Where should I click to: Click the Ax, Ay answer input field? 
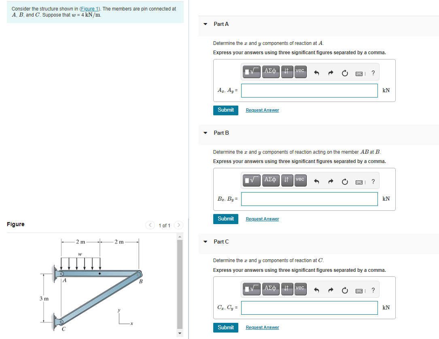point(309,90)
